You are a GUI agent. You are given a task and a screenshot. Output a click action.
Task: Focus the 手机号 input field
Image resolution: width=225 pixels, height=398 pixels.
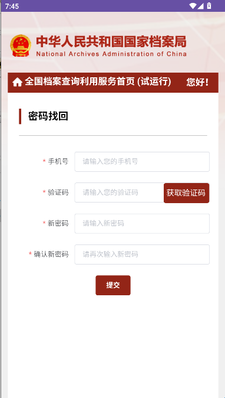click(142, 162)
